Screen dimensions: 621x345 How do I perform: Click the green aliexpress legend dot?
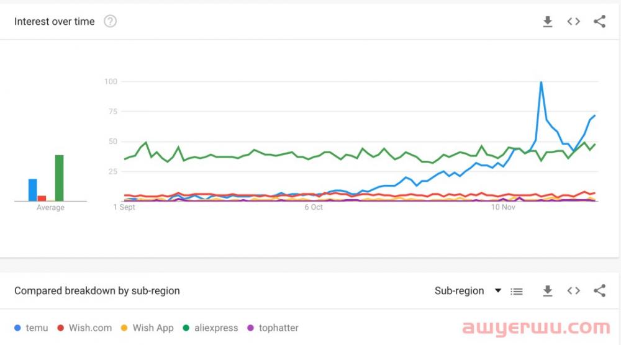pyautogui.click(x=186, y=328)
